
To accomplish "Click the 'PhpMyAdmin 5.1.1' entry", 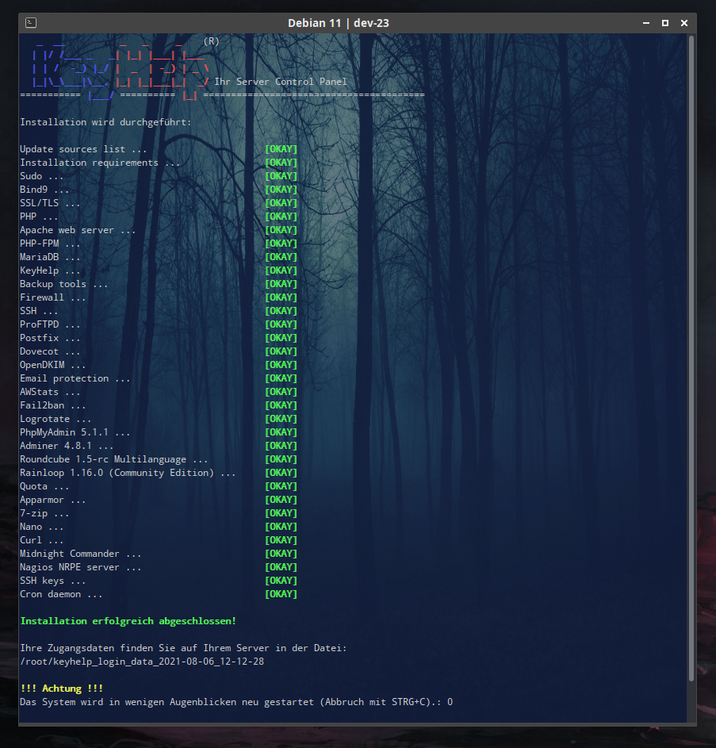I will tap(75, 432).
